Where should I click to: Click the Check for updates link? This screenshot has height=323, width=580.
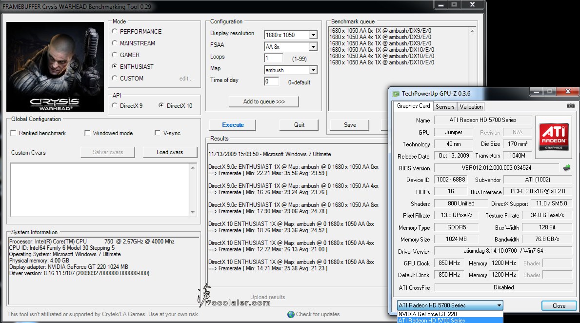pyautogui.click(x=318, y=314)
